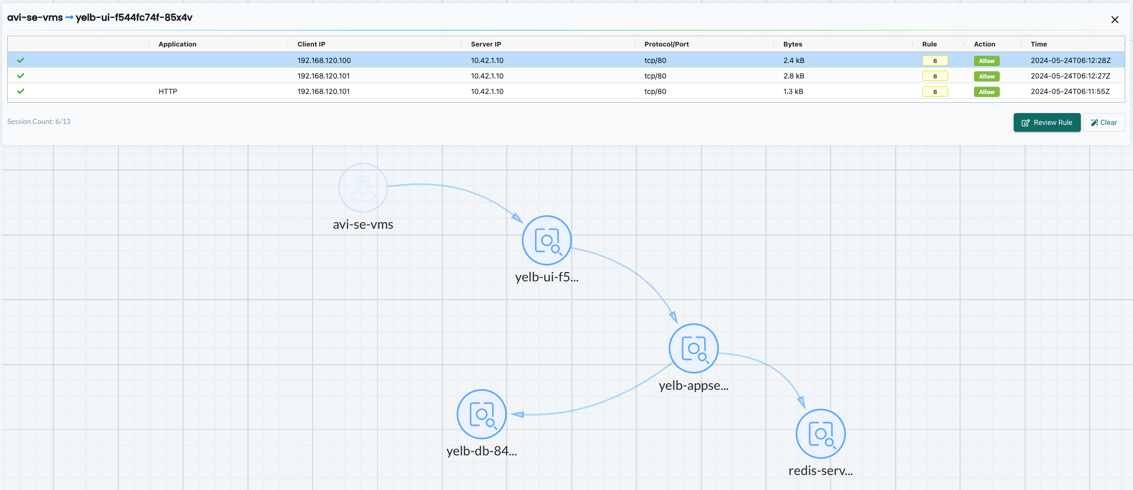Viewport: 1133px width, 490px height.
Task: Close the session details panel
Action: coord(1115,20)
